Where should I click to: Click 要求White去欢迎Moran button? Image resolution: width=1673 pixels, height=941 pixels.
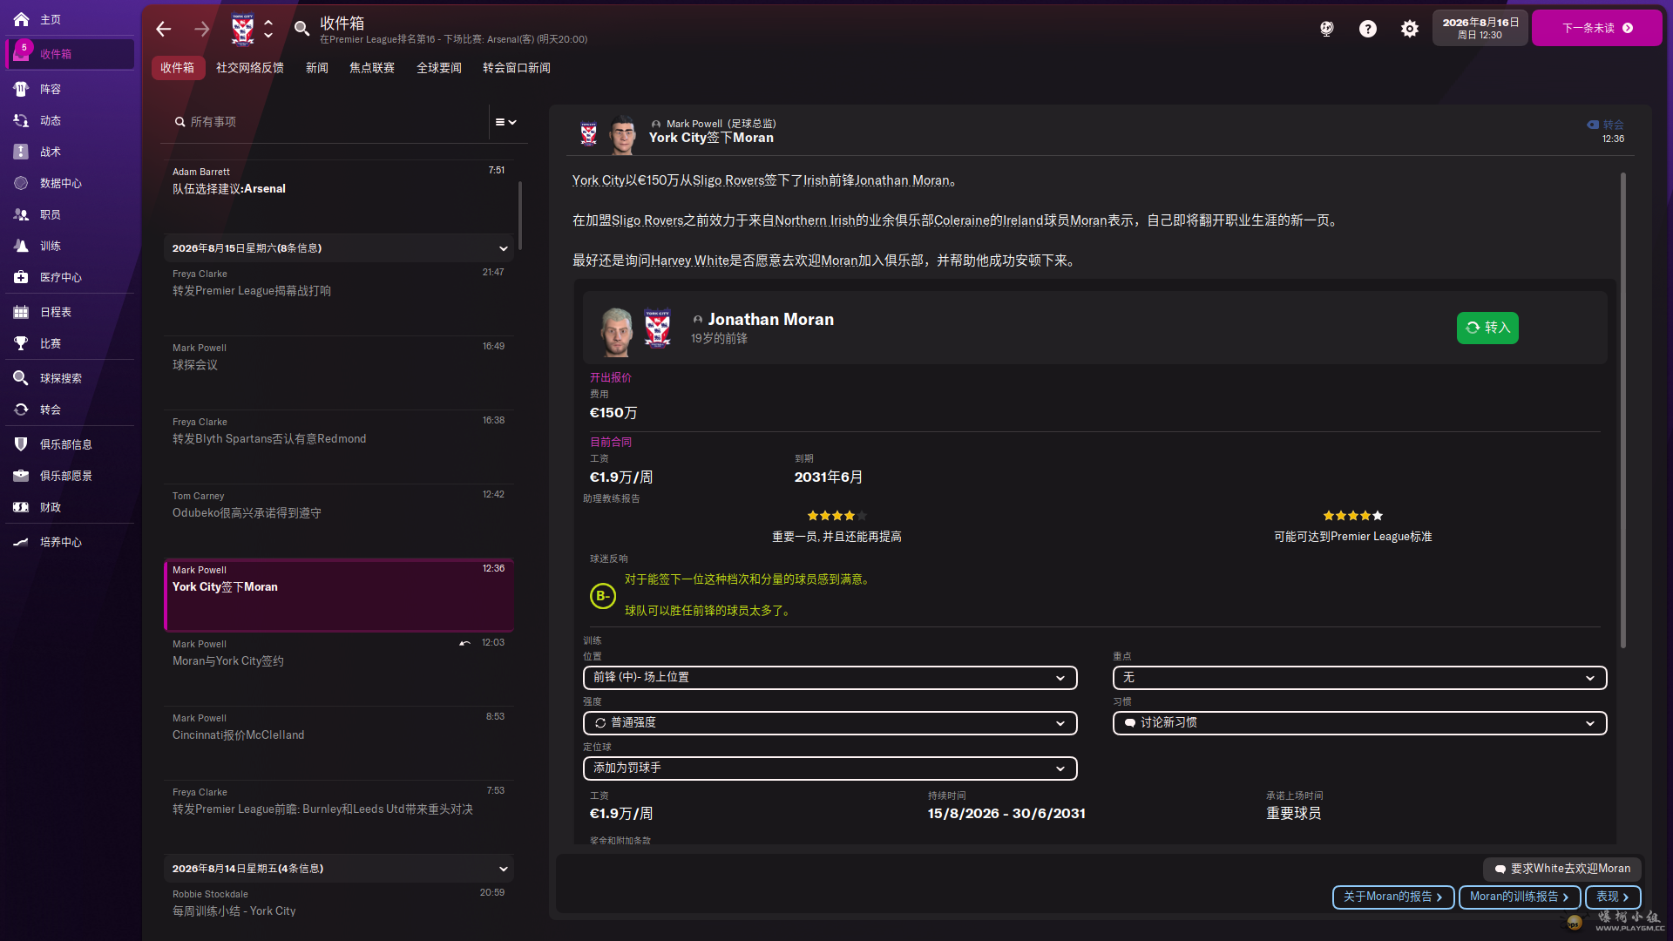[x=1562, y=869]
